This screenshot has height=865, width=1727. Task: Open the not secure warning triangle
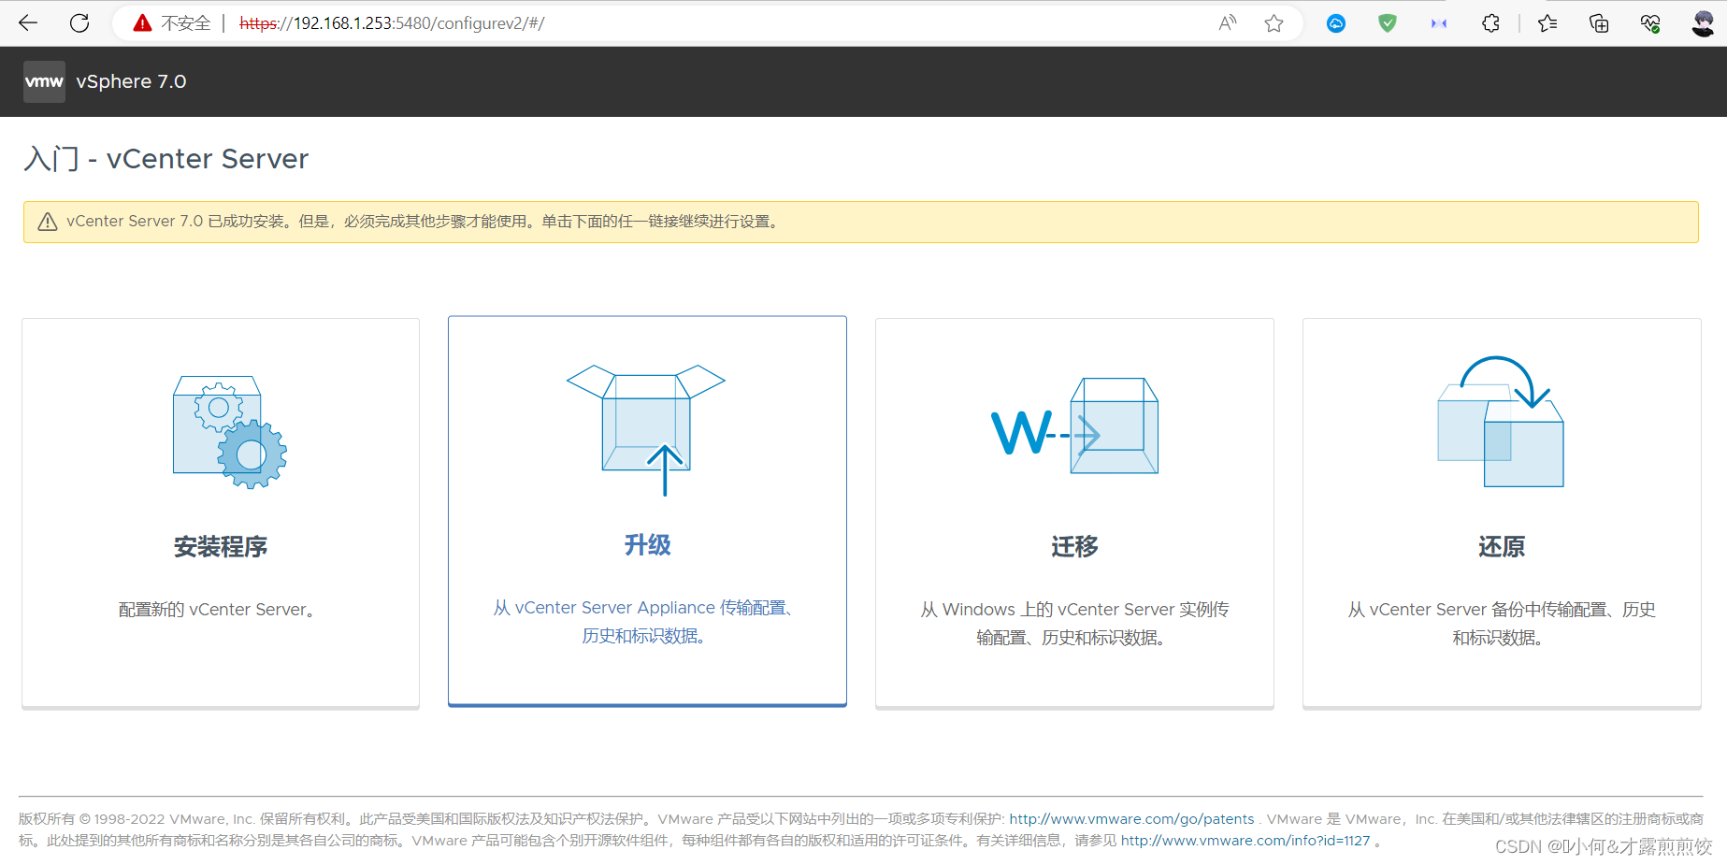coord(142,23)
